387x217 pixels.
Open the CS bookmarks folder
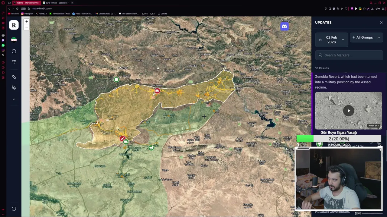[145, 14]
